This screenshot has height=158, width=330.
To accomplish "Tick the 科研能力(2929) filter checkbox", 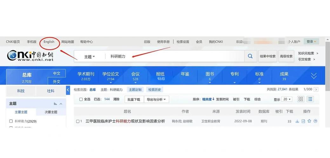I will tap(11, 121).
